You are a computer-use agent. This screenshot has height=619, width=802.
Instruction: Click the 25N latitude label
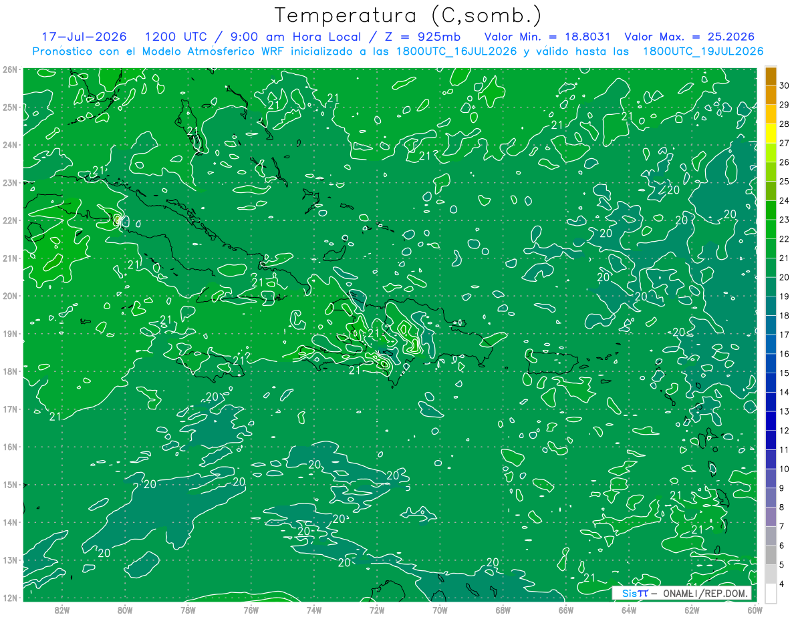point(10,107)
